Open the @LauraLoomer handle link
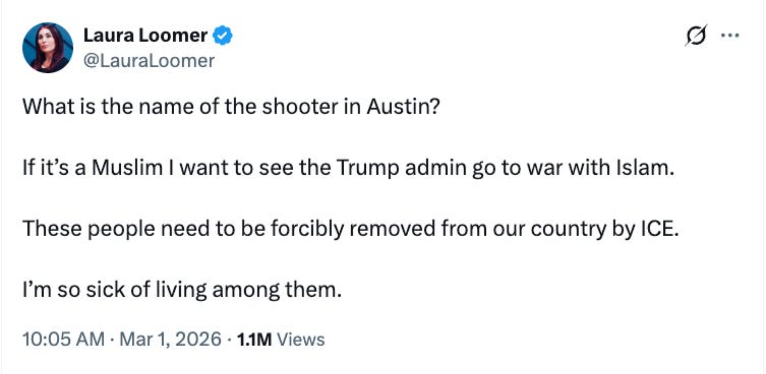This screenshot has height=374, width=766. [149, 61]
